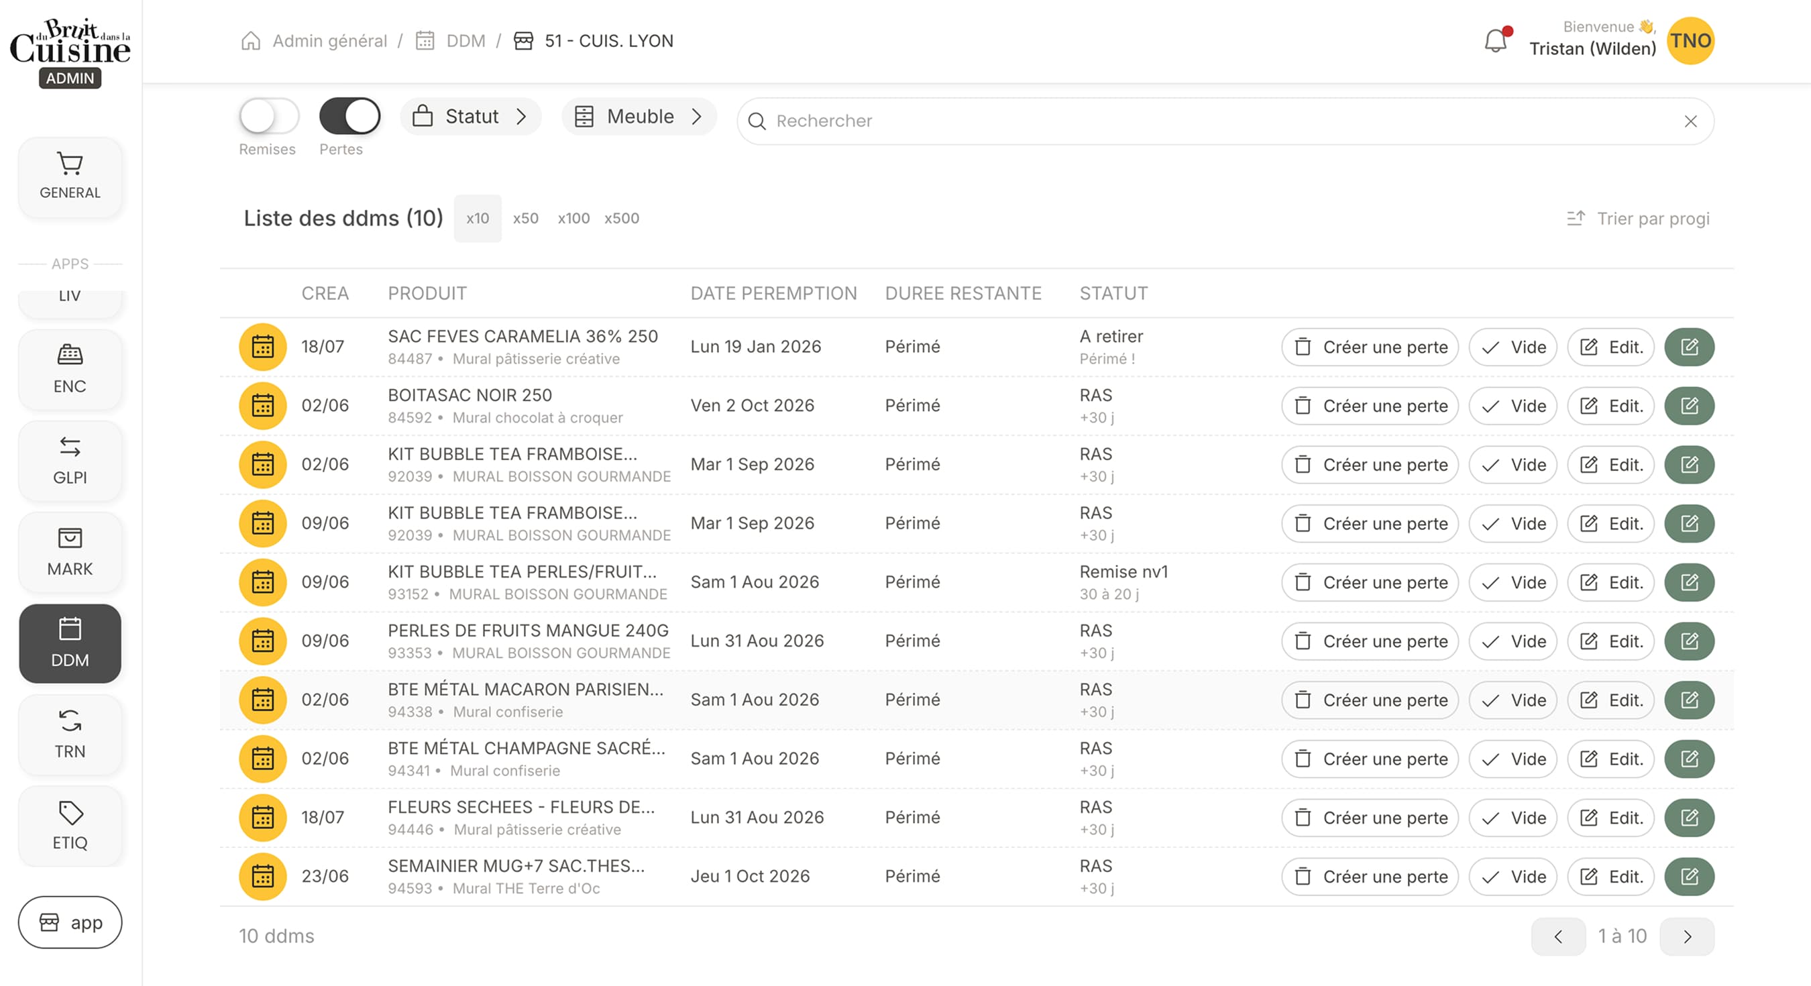Screen dimensions: 1811x986
Task: Open the ENC sidebar app
Action: click(70, 369)
